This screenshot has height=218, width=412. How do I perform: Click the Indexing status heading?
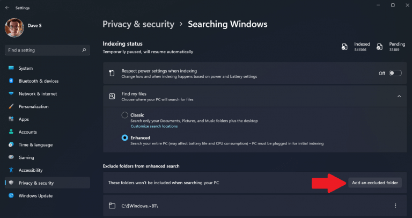[122, 43]
